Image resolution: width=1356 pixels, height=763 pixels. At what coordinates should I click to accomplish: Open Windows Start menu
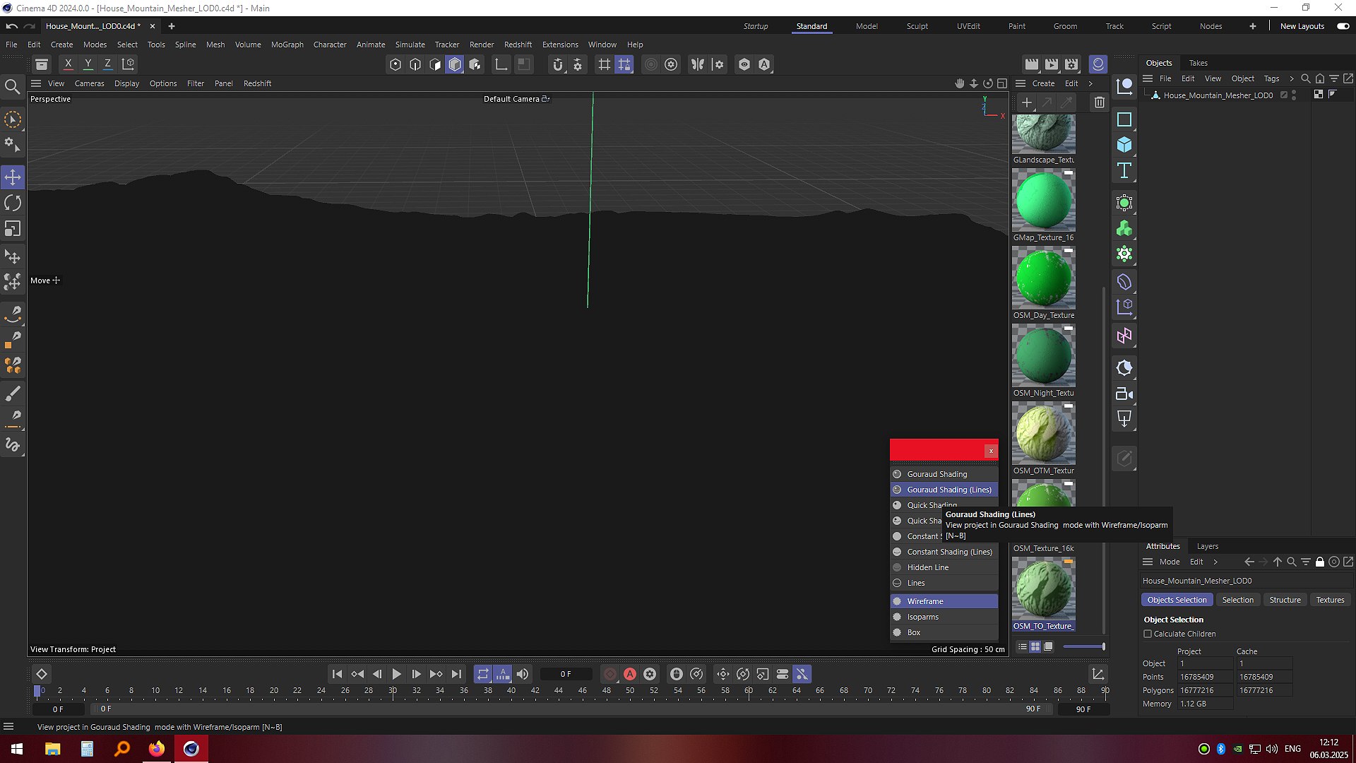click(x=17, y=749)
